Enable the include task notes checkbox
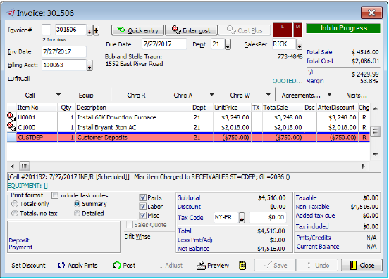The width and height of the screenshot is (389, 279). coord(54,195)
